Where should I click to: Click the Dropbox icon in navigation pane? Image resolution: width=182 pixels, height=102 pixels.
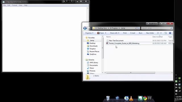(x=88, y=49)
